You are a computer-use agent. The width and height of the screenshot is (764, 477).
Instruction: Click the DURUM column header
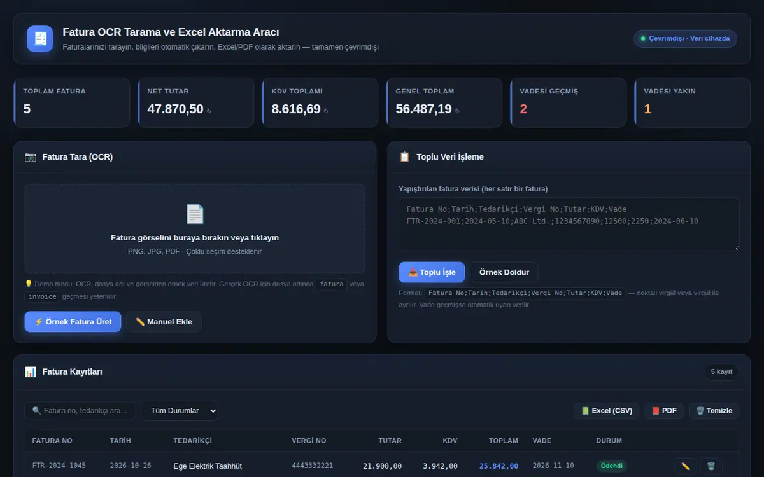pyautogui.click(x=609, y=441)
